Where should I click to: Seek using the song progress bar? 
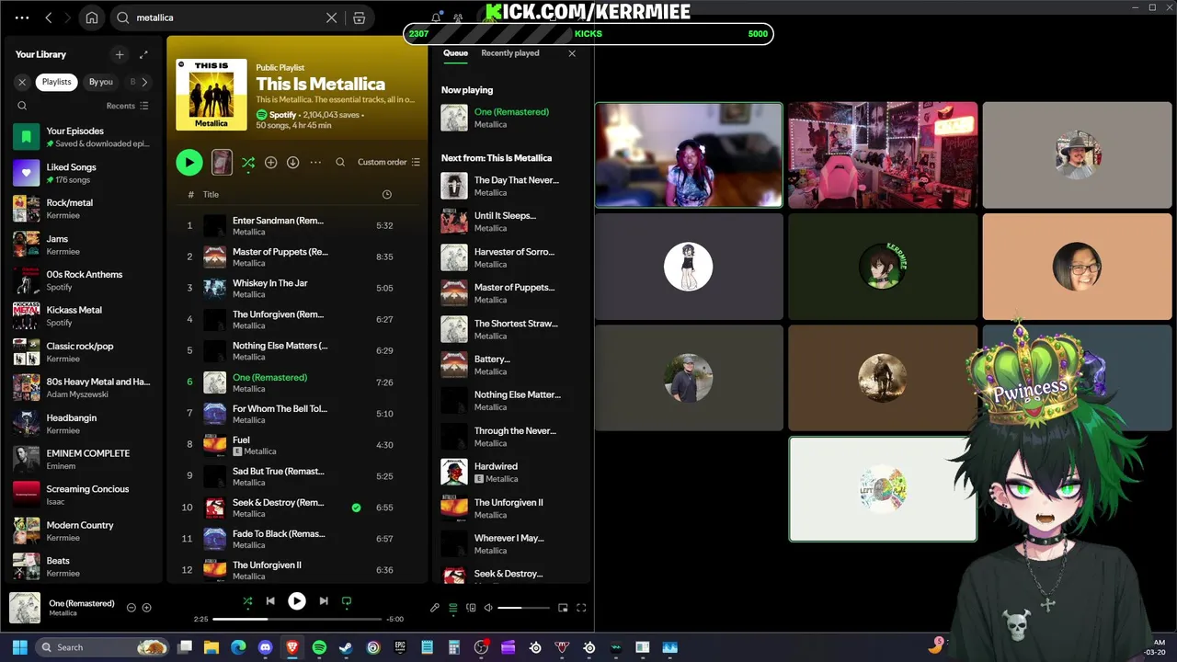[x=297, y=619]
